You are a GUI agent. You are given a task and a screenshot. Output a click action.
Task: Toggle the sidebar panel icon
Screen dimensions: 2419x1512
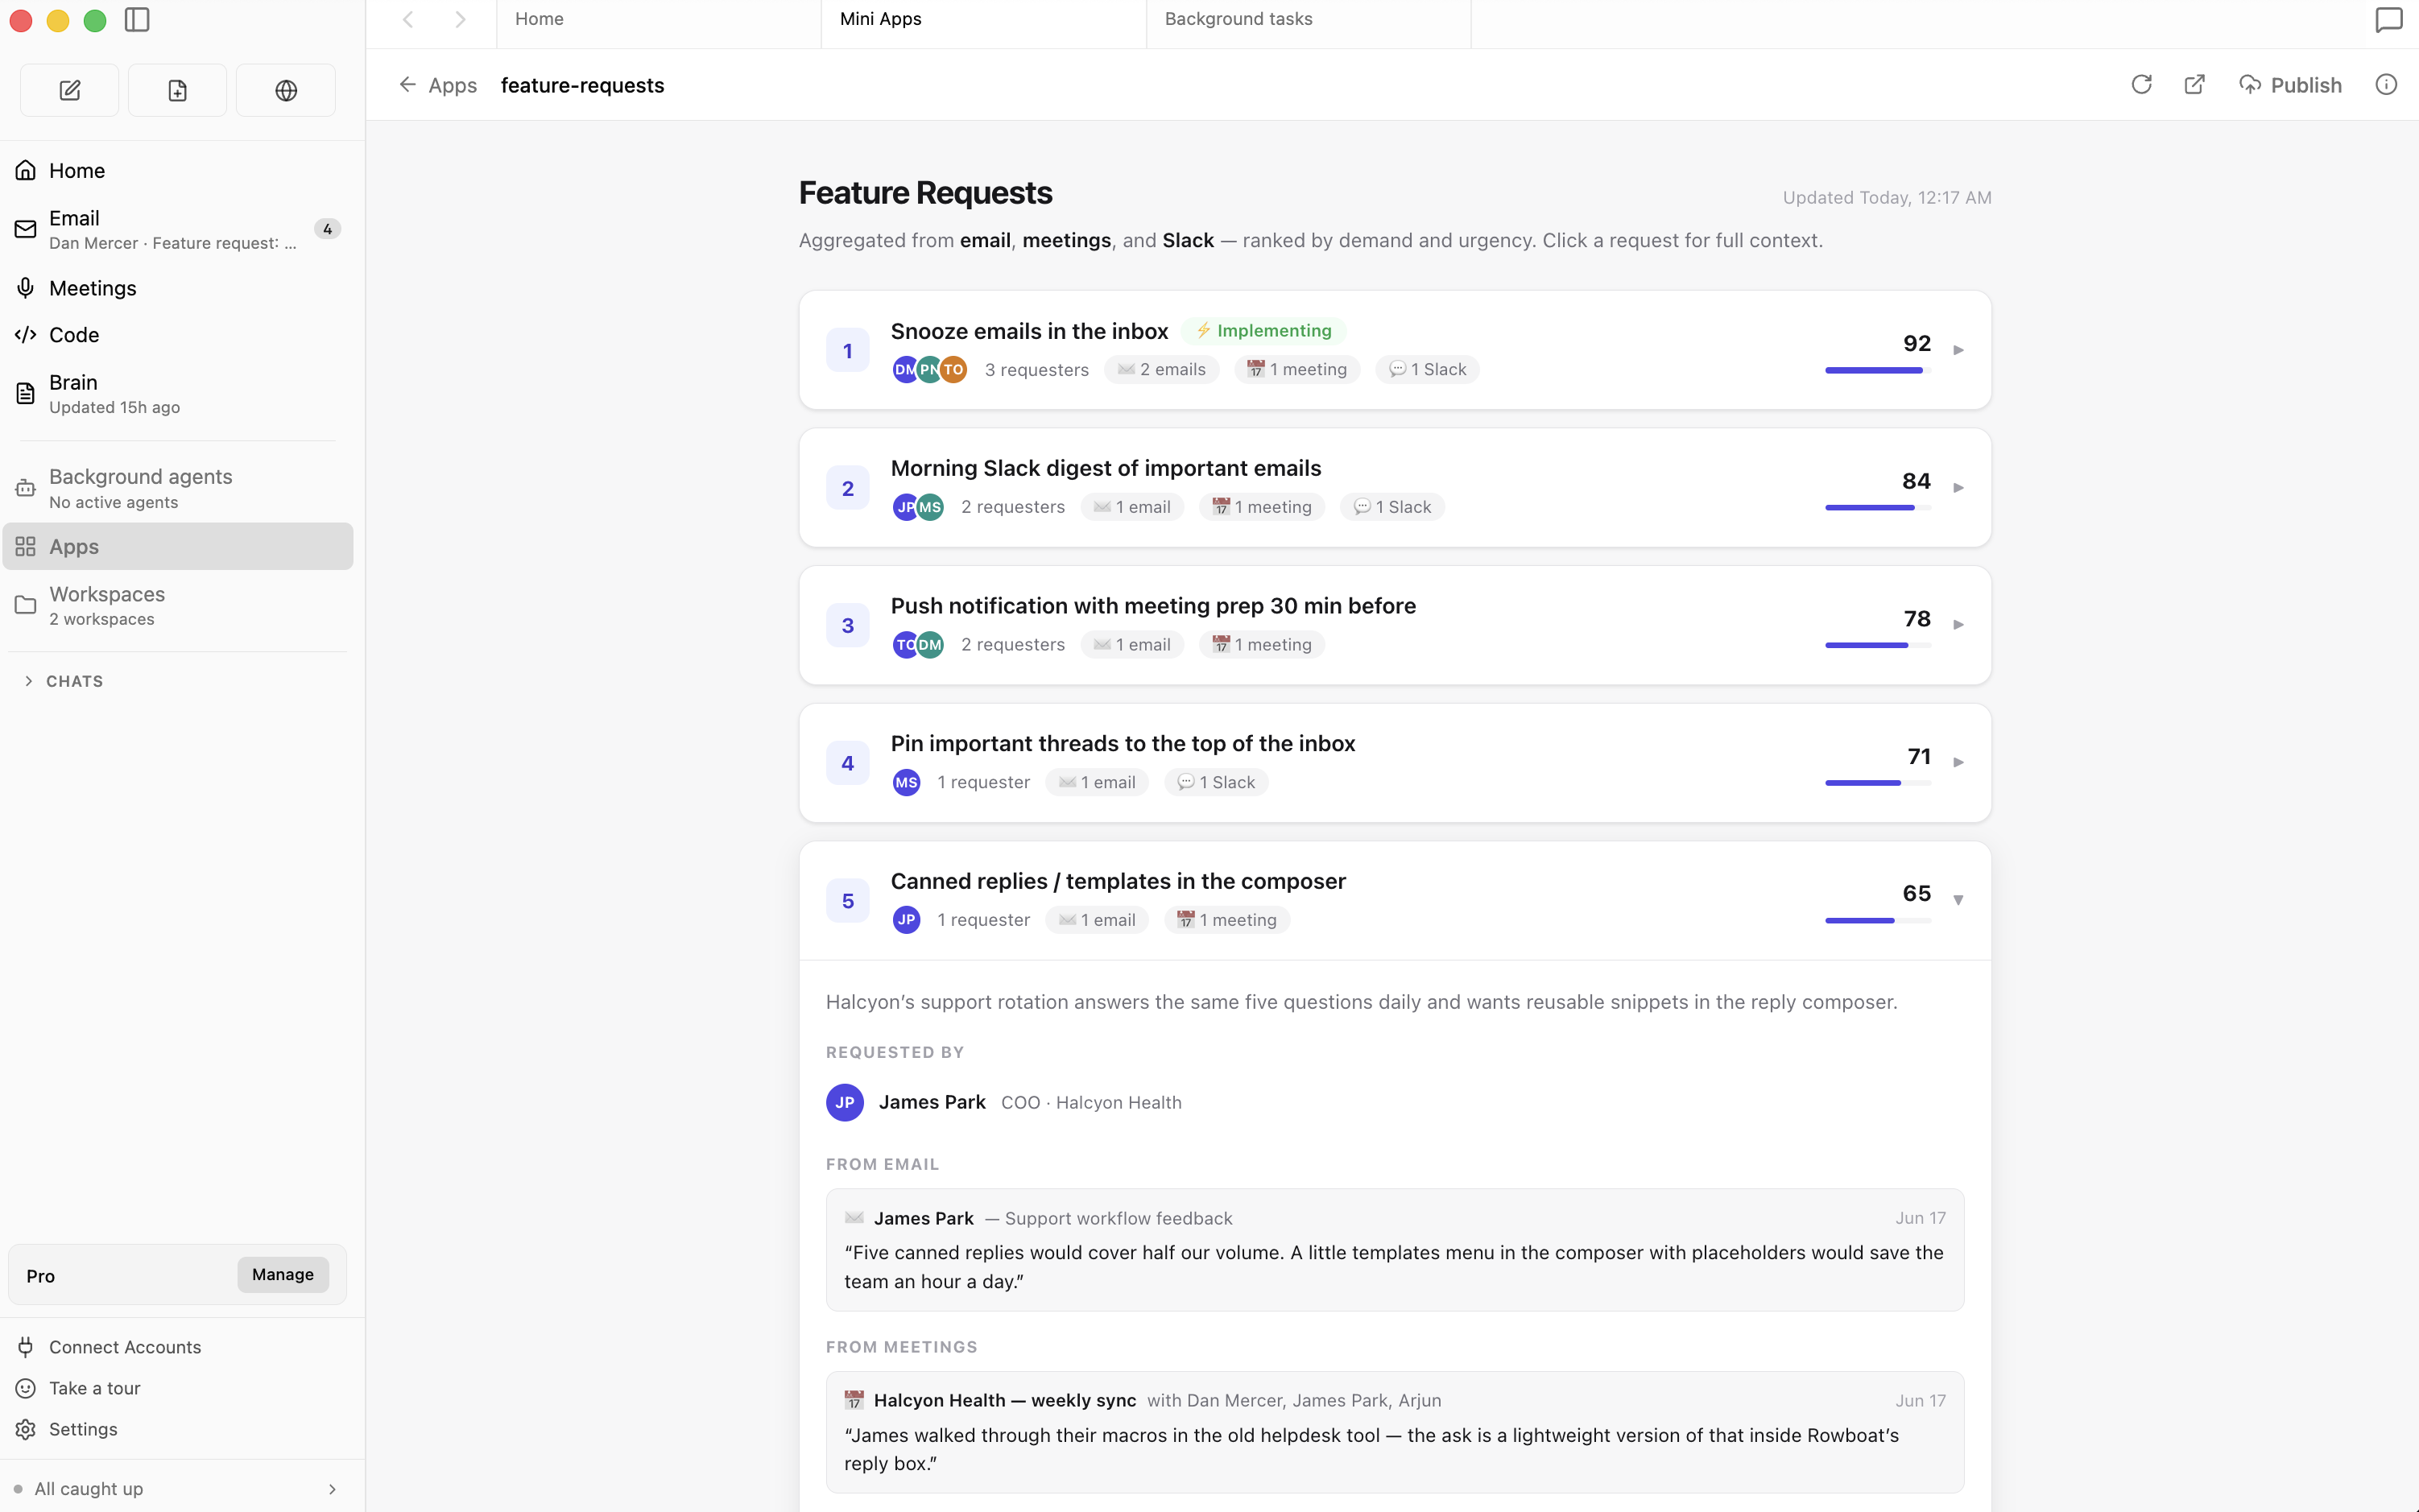tap(137, 20)
